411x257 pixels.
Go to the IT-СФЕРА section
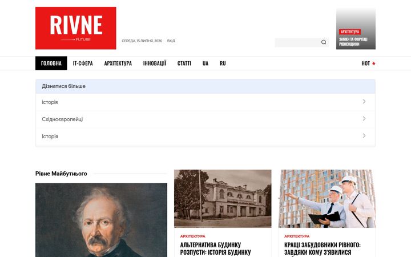(x=83, y=63)
